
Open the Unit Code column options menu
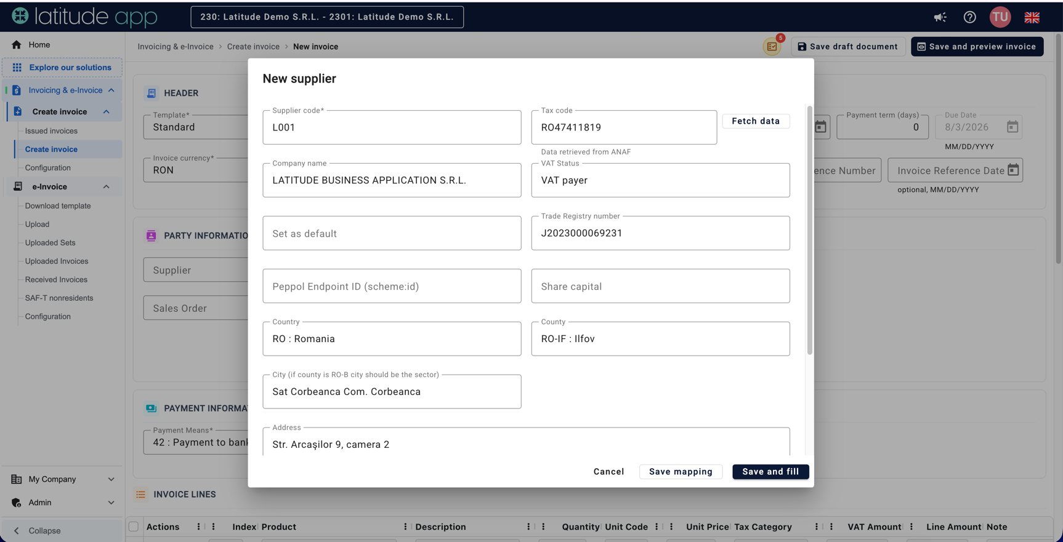pyautogui.click(x=657, y=527)
